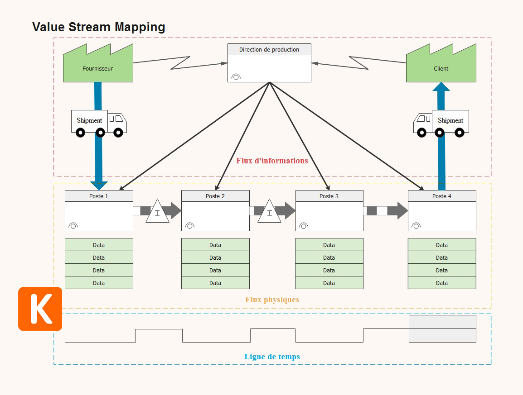Select inventory triangle between Poste 2 and 3

pos(270,211)
